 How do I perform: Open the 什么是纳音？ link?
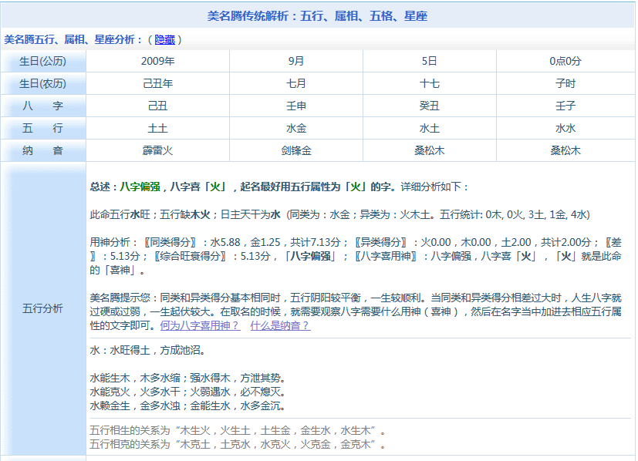pos(280,325)
